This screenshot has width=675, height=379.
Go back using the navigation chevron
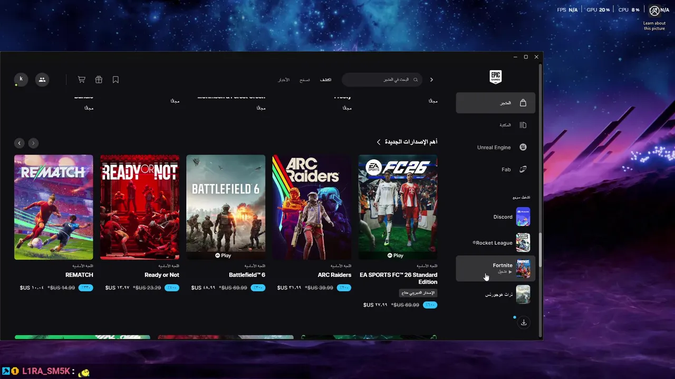pos(431,79)
